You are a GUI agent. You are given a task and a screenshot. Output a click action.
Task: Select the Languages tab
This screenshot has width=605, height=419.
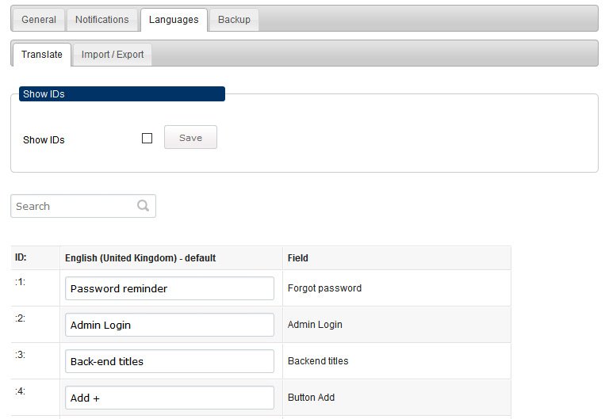pos(174,20)
